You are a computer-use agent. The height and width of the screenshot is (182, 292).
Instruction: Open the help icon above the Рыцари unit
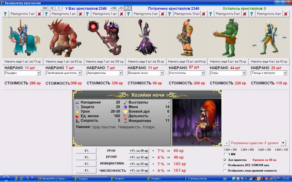(5, 14)
